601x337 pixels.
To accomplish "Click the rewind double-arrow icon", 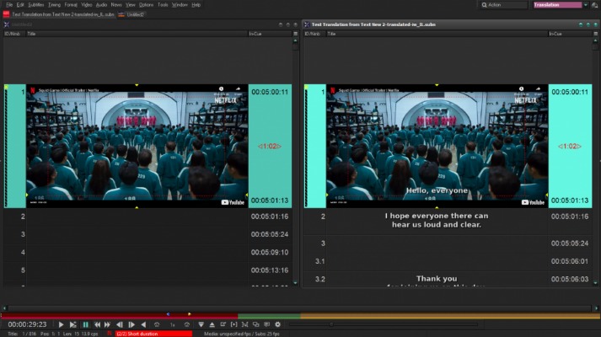I will (97, 324).
